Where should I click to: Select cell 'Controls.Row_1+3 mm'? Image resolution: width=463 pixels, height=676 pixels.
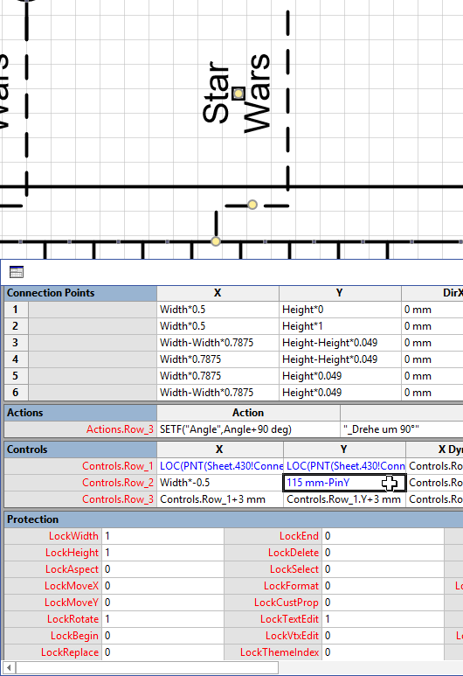(x=220, y=499)
